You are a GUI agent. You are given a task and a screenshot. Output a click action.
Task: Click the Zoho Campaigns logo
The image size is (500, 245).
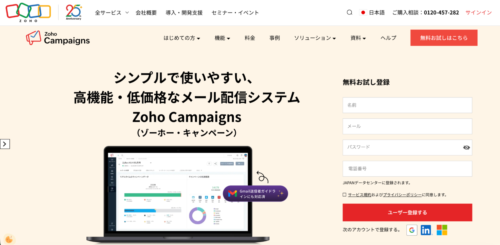(58, 38)
